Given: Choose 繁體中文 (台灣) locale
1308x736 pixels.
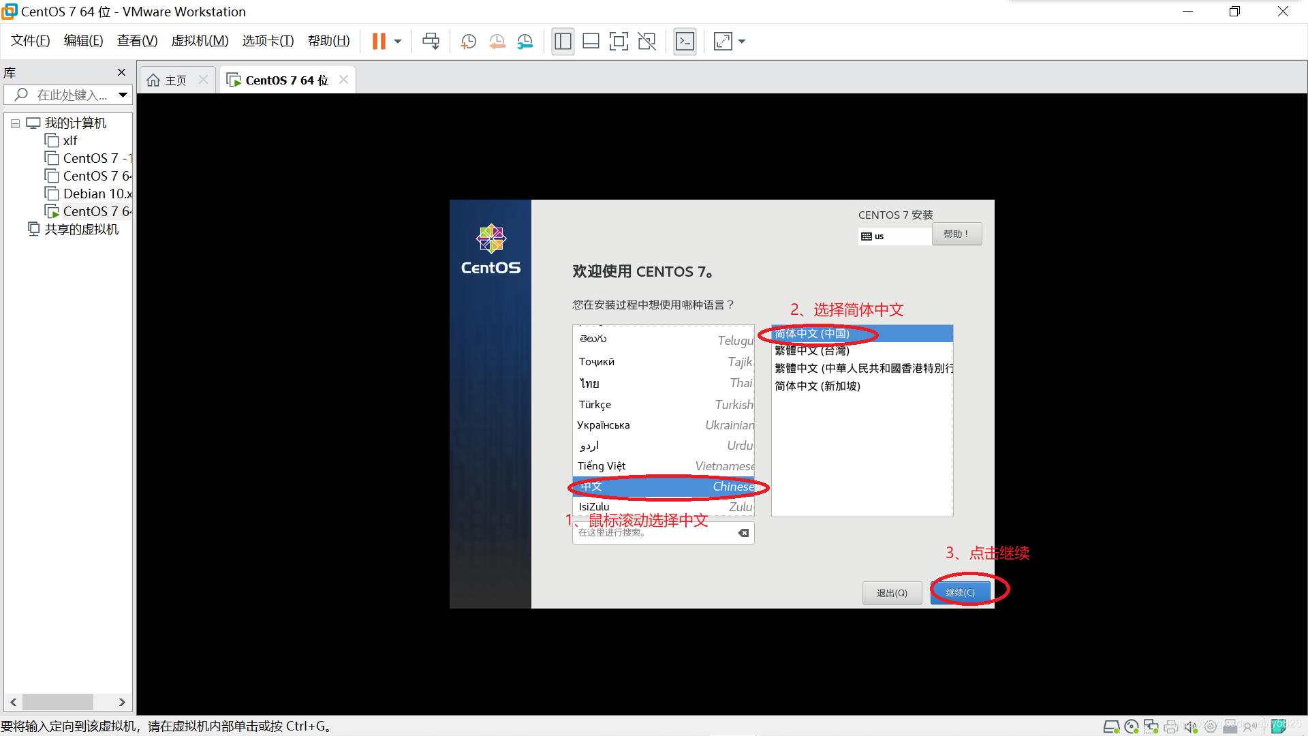Looking at the screenshot, I should (x=862, y=350).
